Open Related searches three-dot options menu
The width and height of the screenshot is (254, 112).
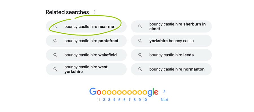(95, 12)
